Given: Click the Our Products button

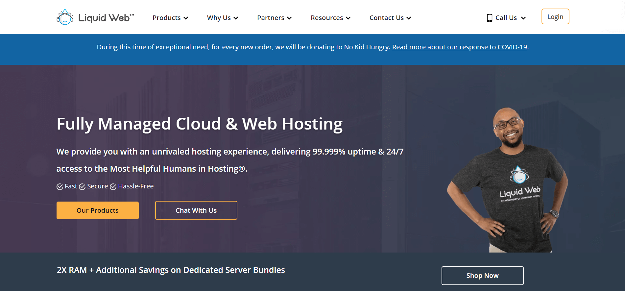Looking at the screenshot, I should click(98, 210).
